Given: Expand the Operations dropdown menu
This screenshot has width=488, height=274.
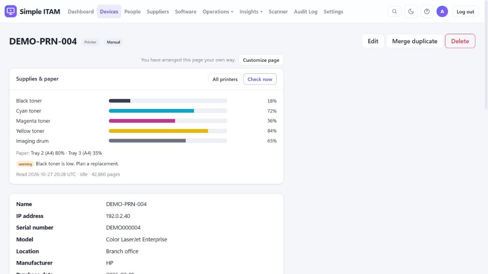Looking at the screenshot, I should coord(218,12).
